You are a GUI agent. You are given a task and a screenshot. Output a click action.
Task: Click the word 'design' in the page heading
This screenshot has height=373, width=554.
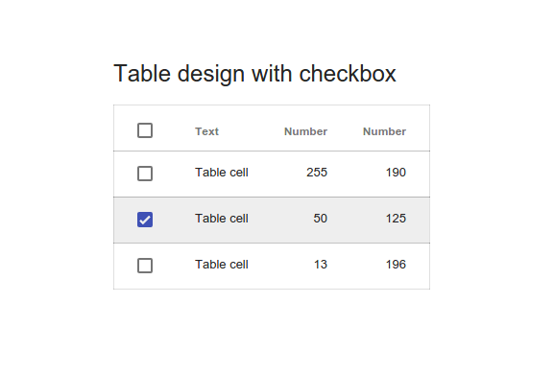pyautogui.click(x=211, y=75)
